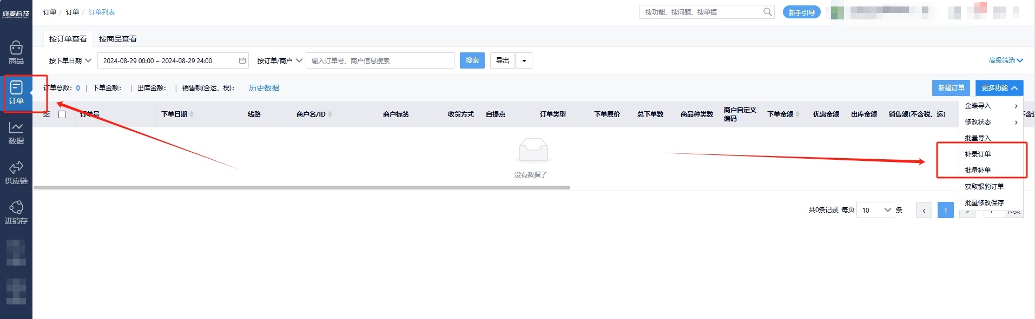Click the 新建订单 button

(951, 88)
